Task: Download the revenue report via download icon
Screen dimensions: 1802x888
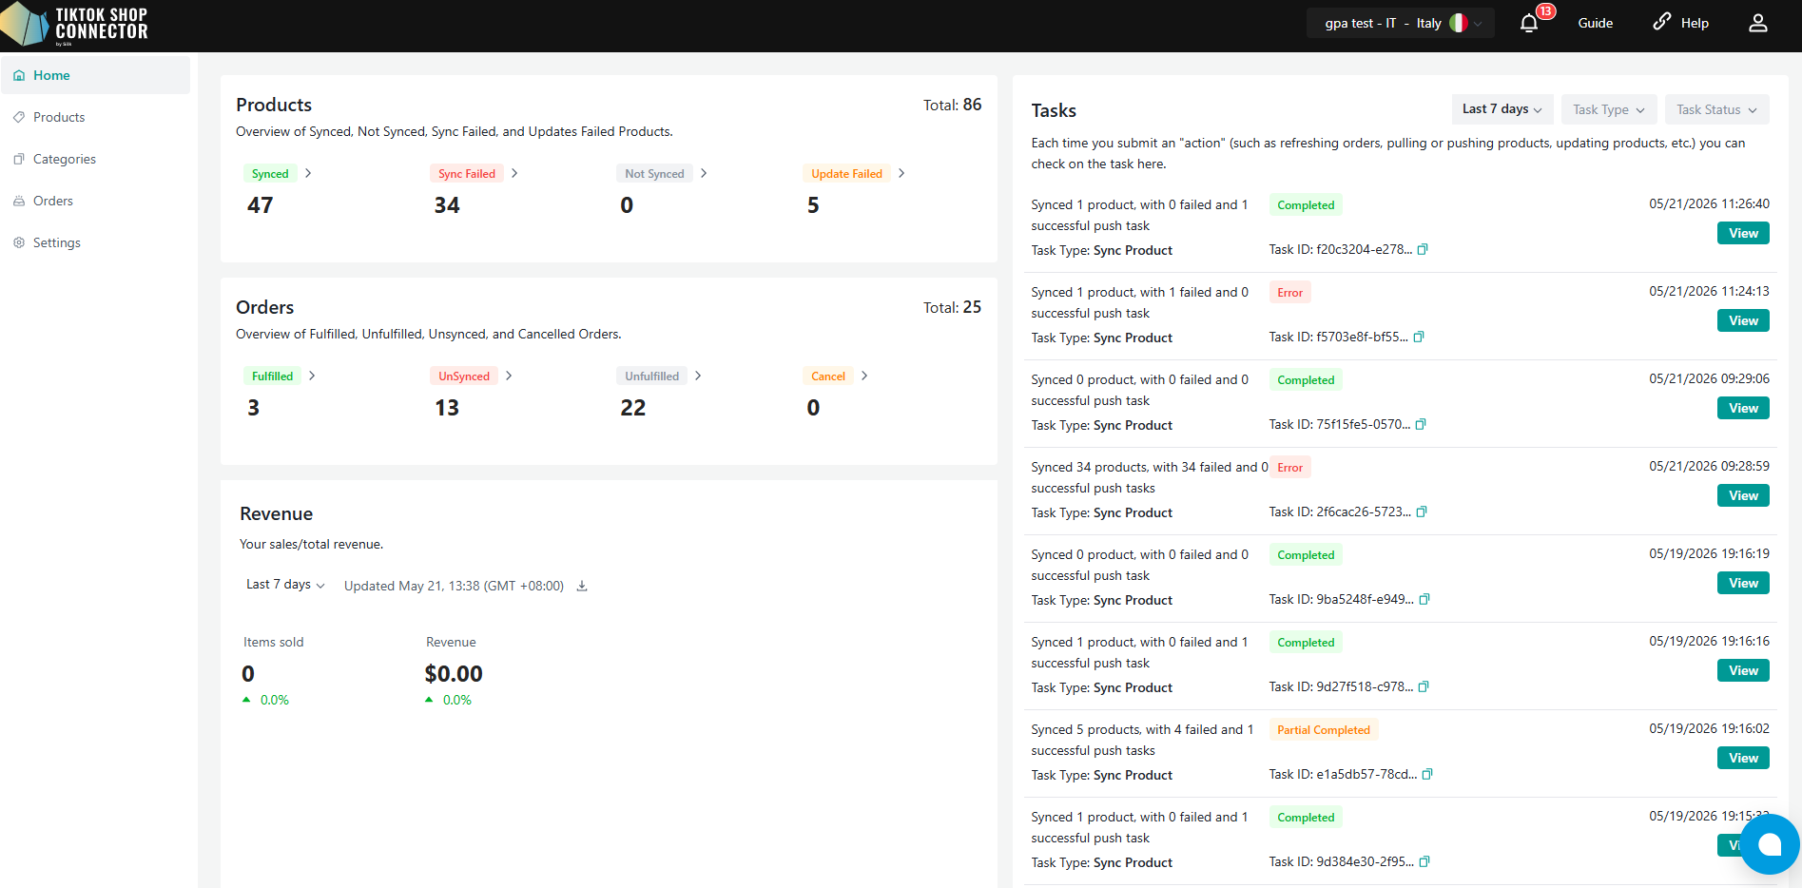Action: click(x=582, y=586)
